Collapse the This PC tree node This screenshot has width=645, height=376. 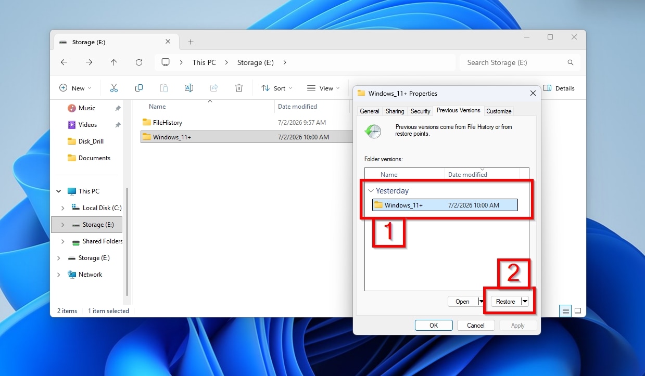(58, 191)
